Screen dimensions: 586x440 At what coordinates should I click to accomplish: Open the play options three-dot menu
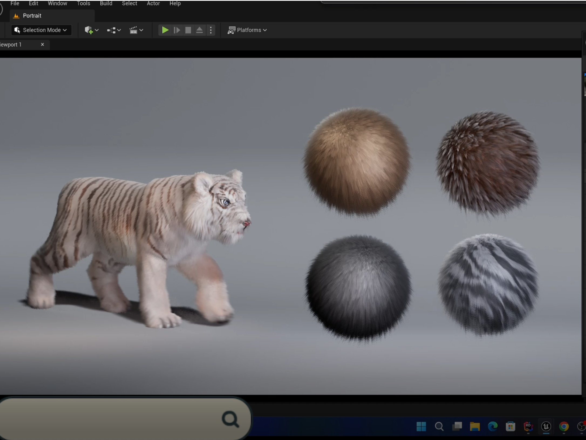tap(211, 30)
